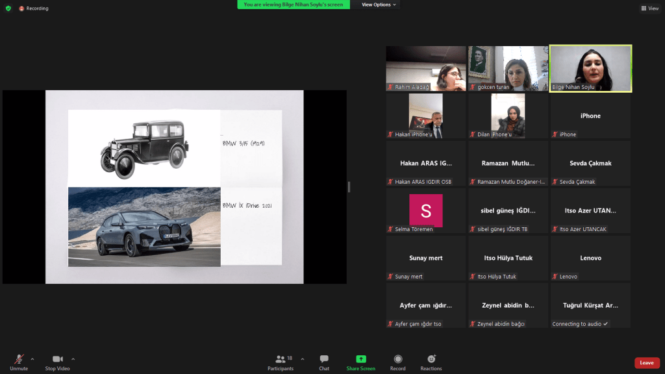Click the shared BMW slide content

point(174,187)
